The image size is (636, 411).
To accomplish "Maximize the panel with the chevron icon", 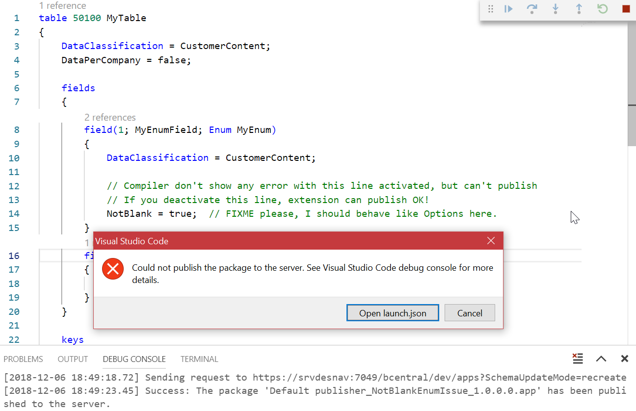I will click(x=601, y=359).
